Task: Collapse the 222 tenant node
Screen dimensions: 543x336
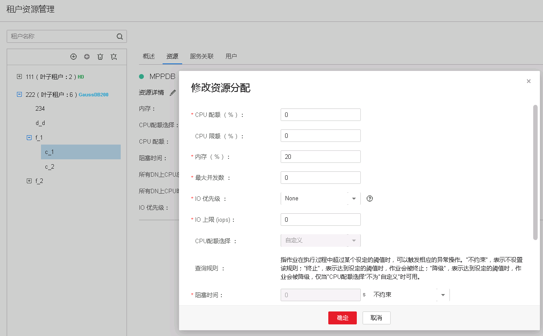Action: pos(19,94)
